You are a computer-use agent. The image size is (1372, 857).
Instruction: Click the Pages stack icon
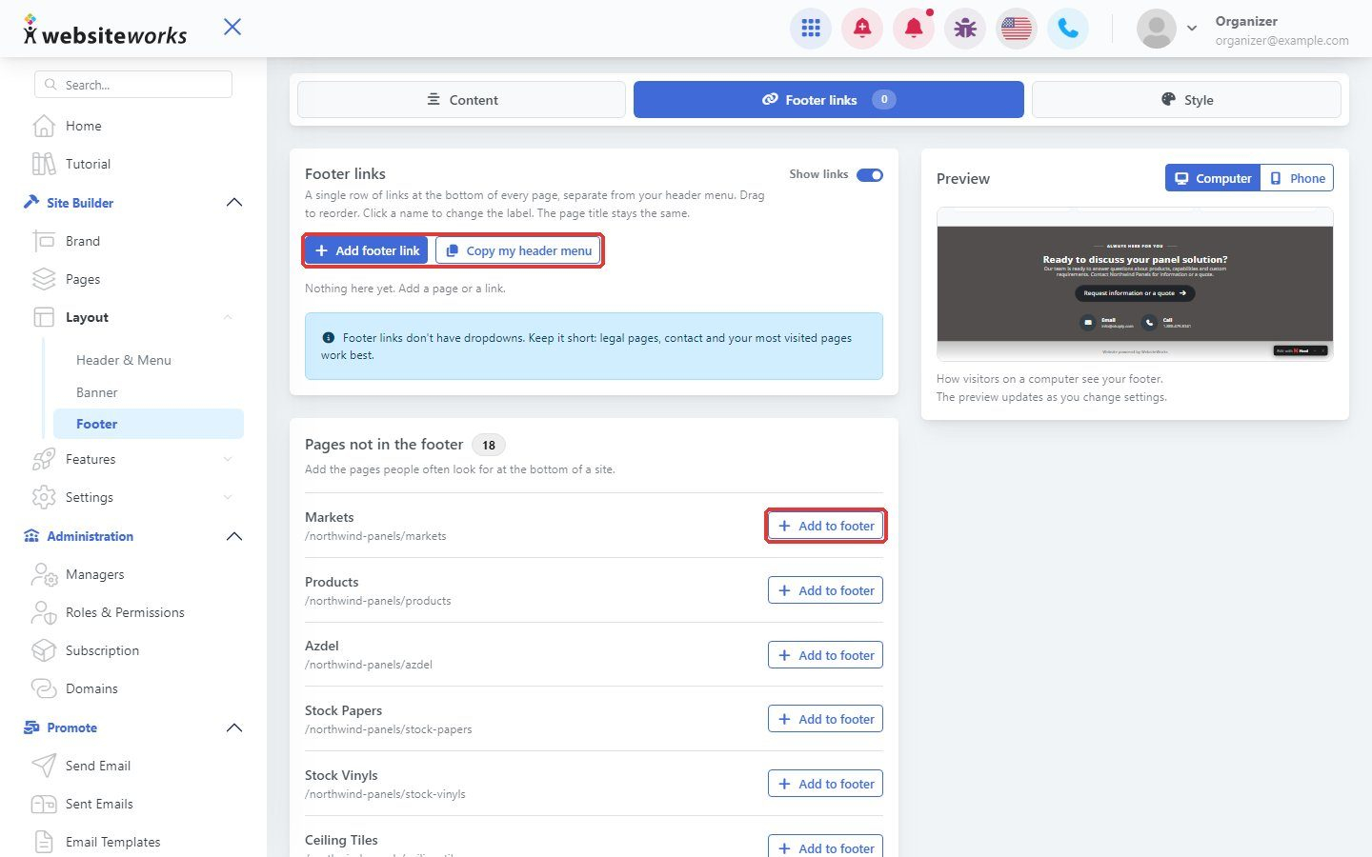pos(44,279)
